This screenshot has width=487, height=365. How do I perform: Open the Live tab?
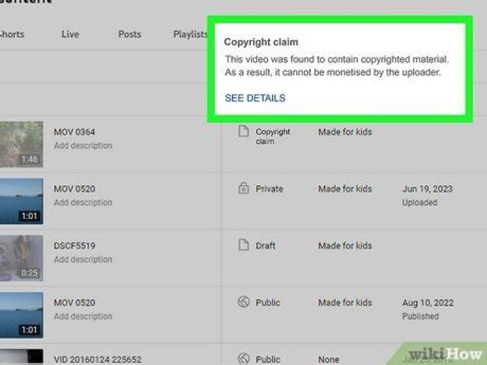coord(70,34)
